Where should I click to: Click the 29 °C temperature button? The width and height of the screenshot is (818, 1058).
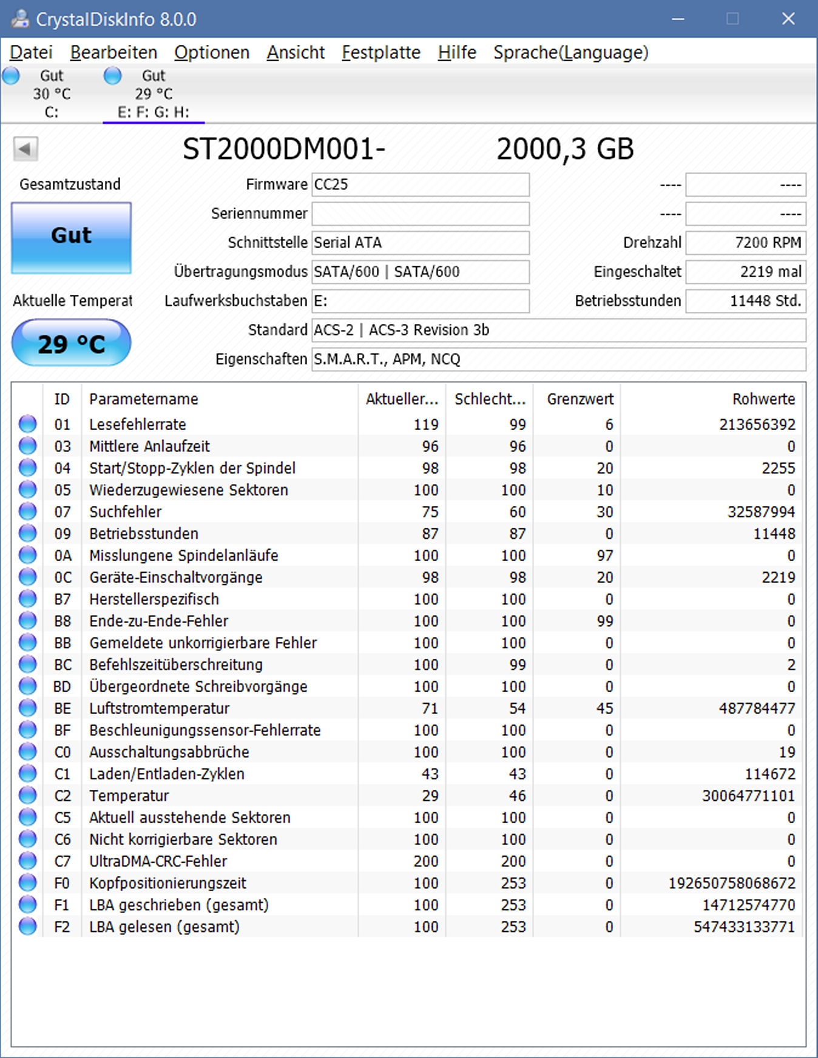coord(71,343)
